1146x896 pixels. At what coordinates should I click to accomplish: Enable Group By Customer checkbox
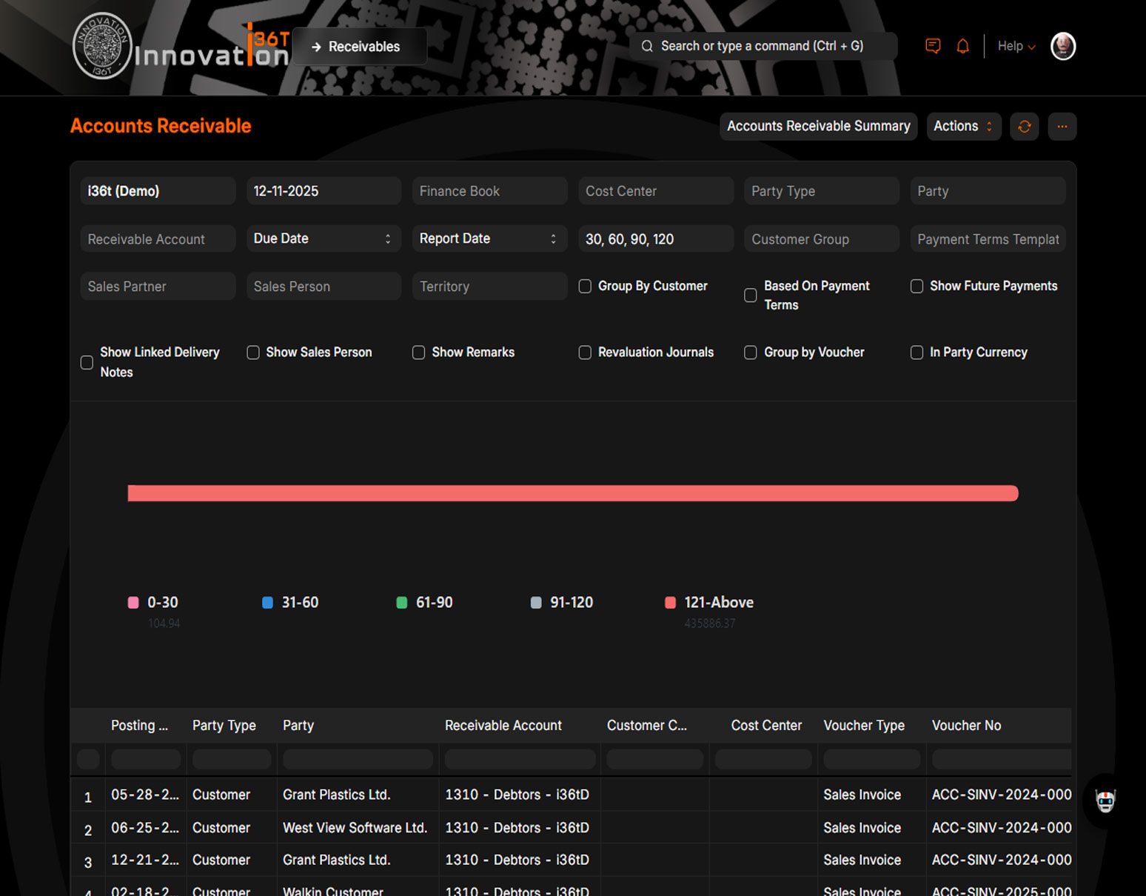[x=585, y=286]
